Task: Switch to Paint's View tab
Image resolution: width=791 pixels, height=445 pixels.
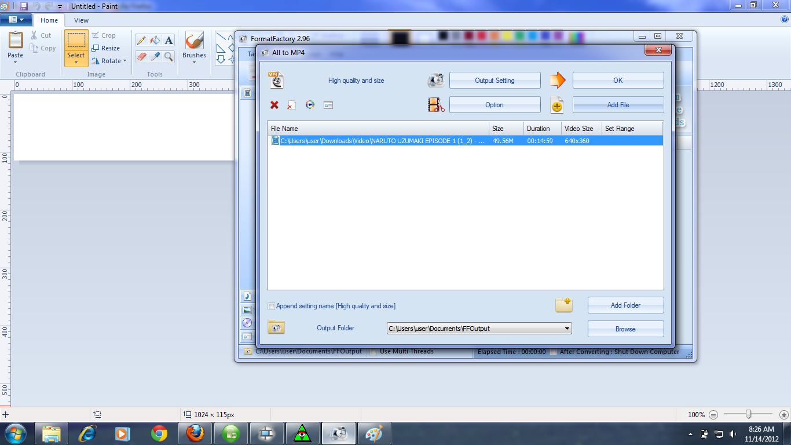Action: click(82, 20)
